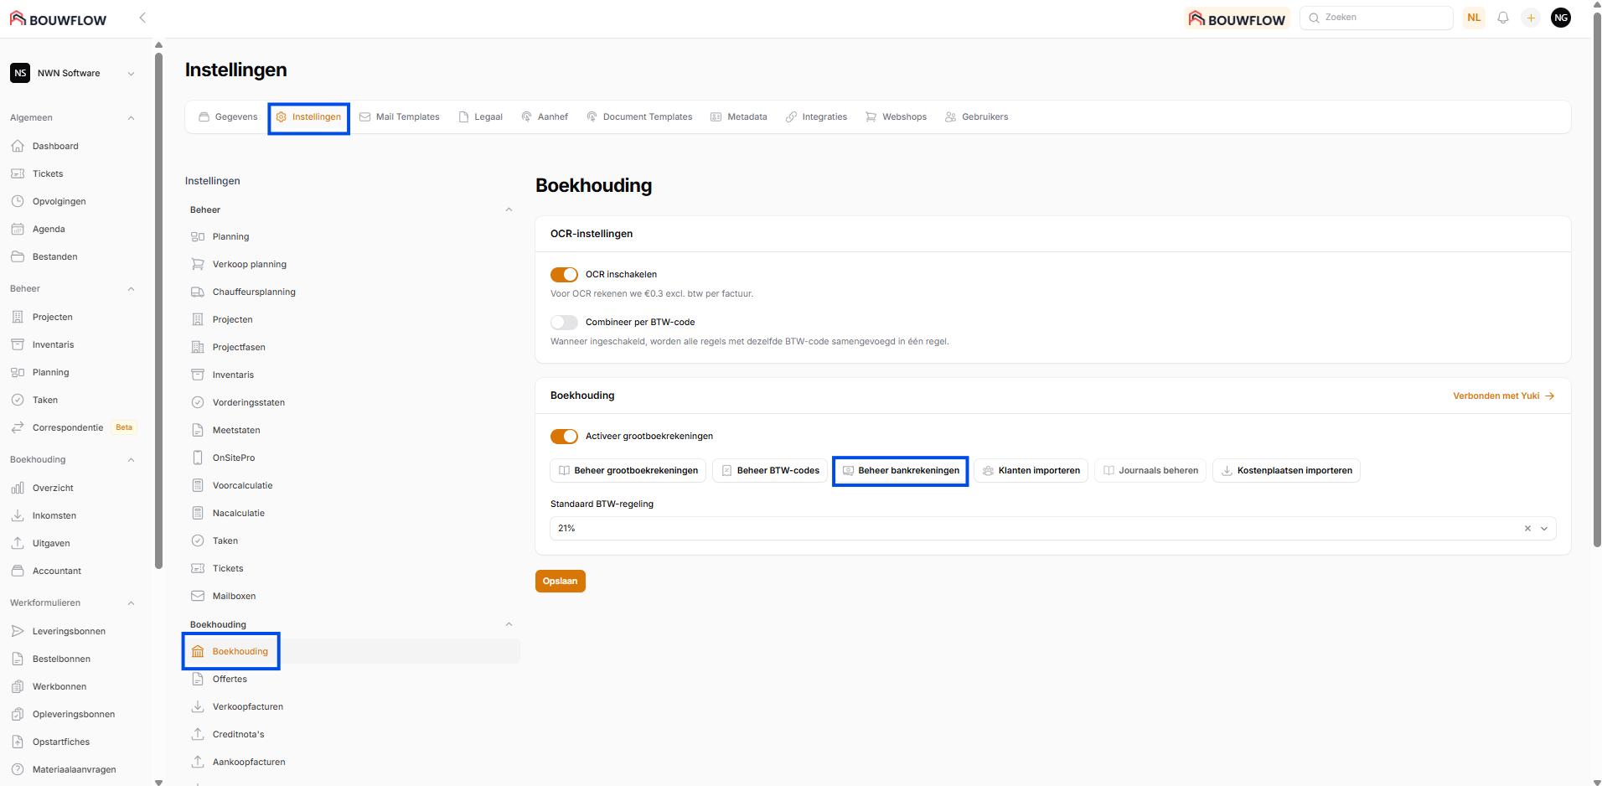Enable Combineer per BTW-code toggle
The image size is (1602, 786).
[564, 323]
